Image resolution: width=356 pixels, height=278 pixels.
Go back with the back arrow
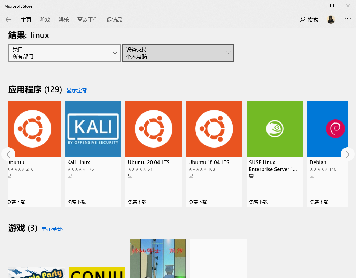point(8,19)
